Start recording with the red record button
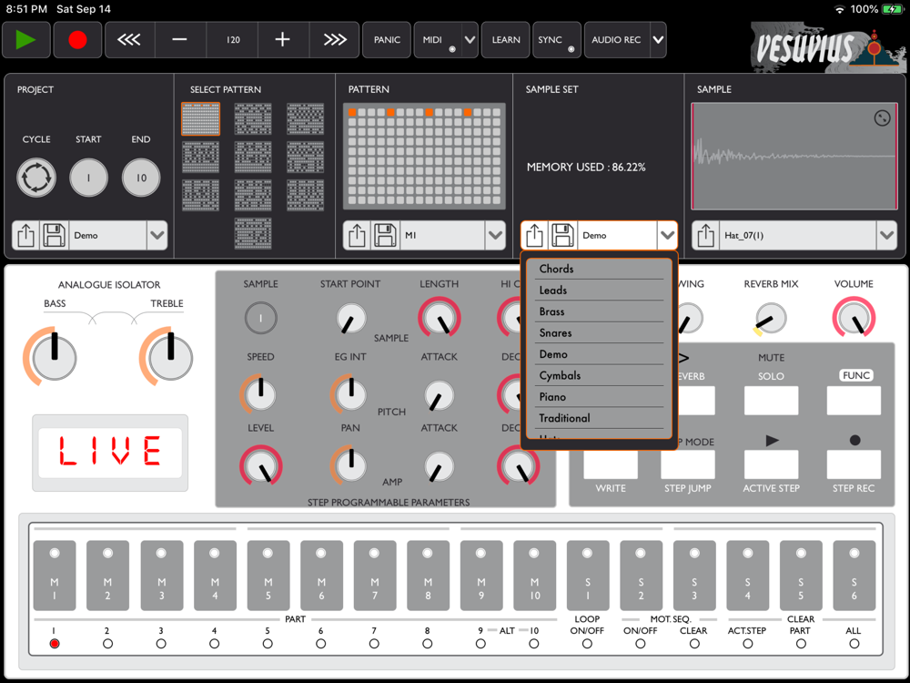The image size is (910, 683). click(77, 40)
